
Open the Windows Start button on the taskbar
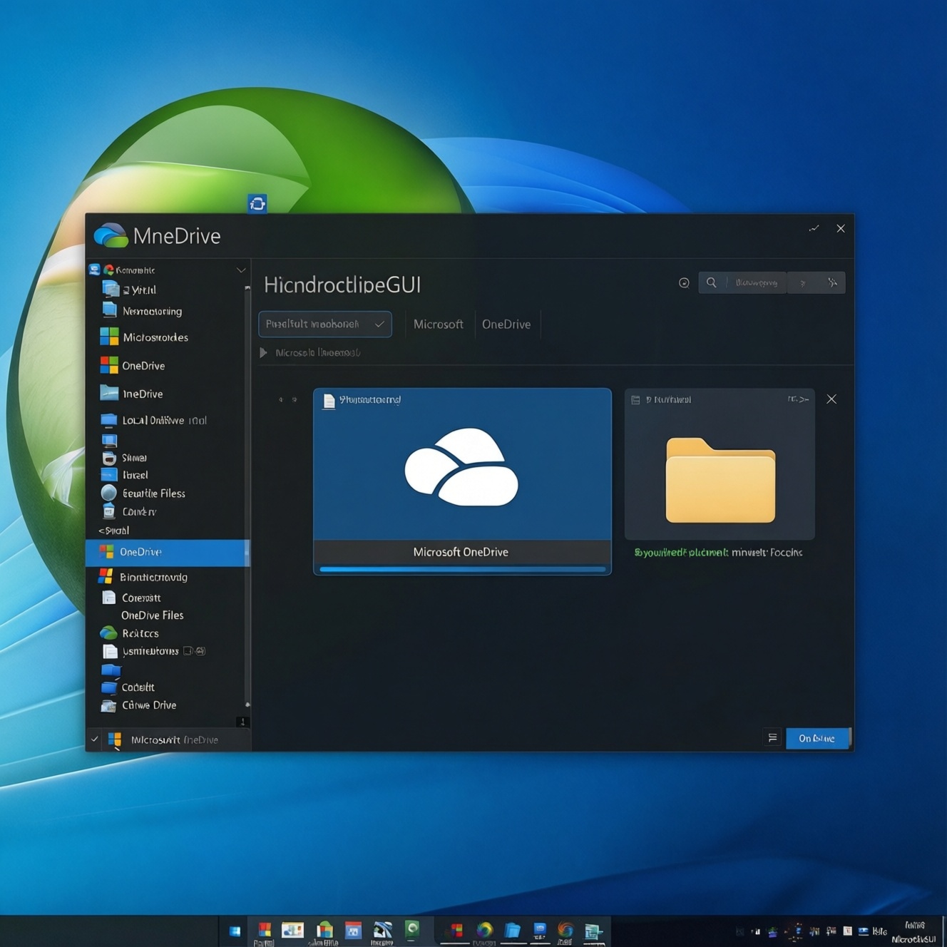tap(235, 931)
